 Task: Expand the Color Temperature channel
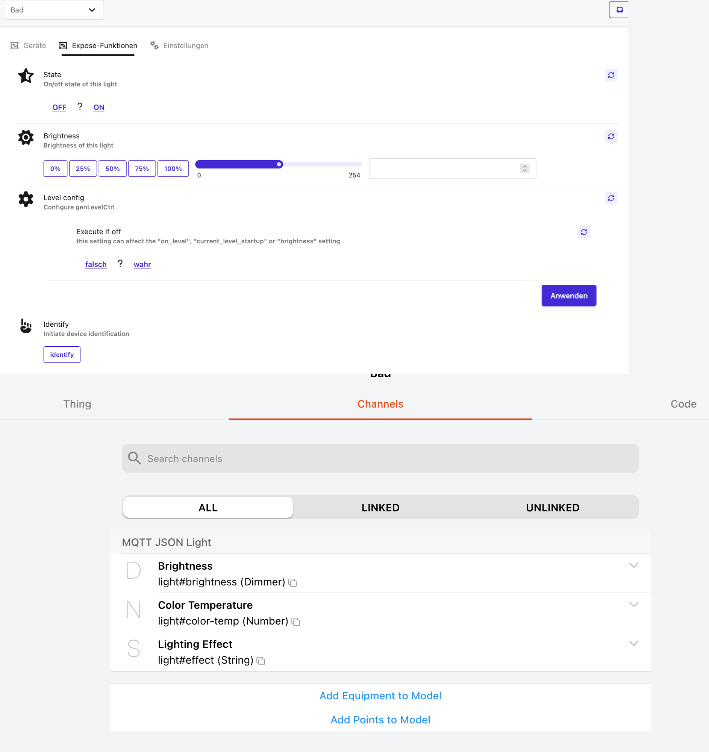633,605
